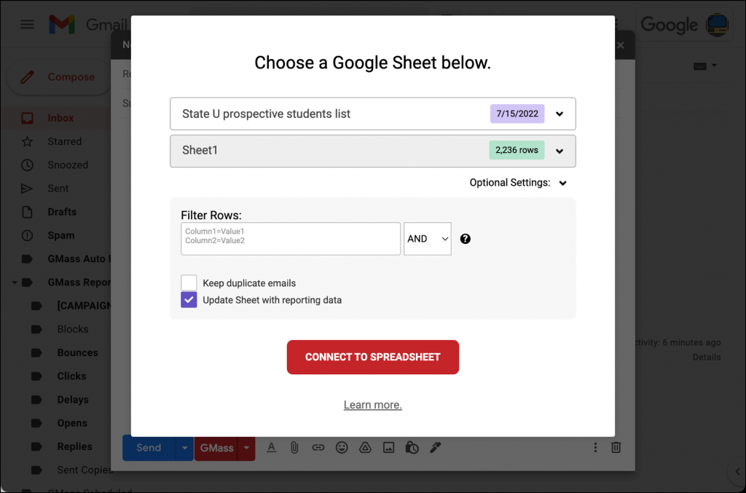746x493 pixels.
Task: Uncheck Update Sheet with reporting data
Action: tap(189, 299)
